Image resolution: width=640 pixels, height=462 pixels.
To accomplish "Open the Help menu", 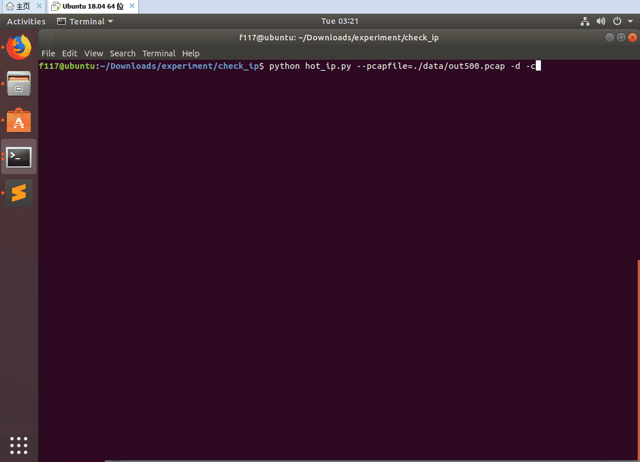I will 191,53.
